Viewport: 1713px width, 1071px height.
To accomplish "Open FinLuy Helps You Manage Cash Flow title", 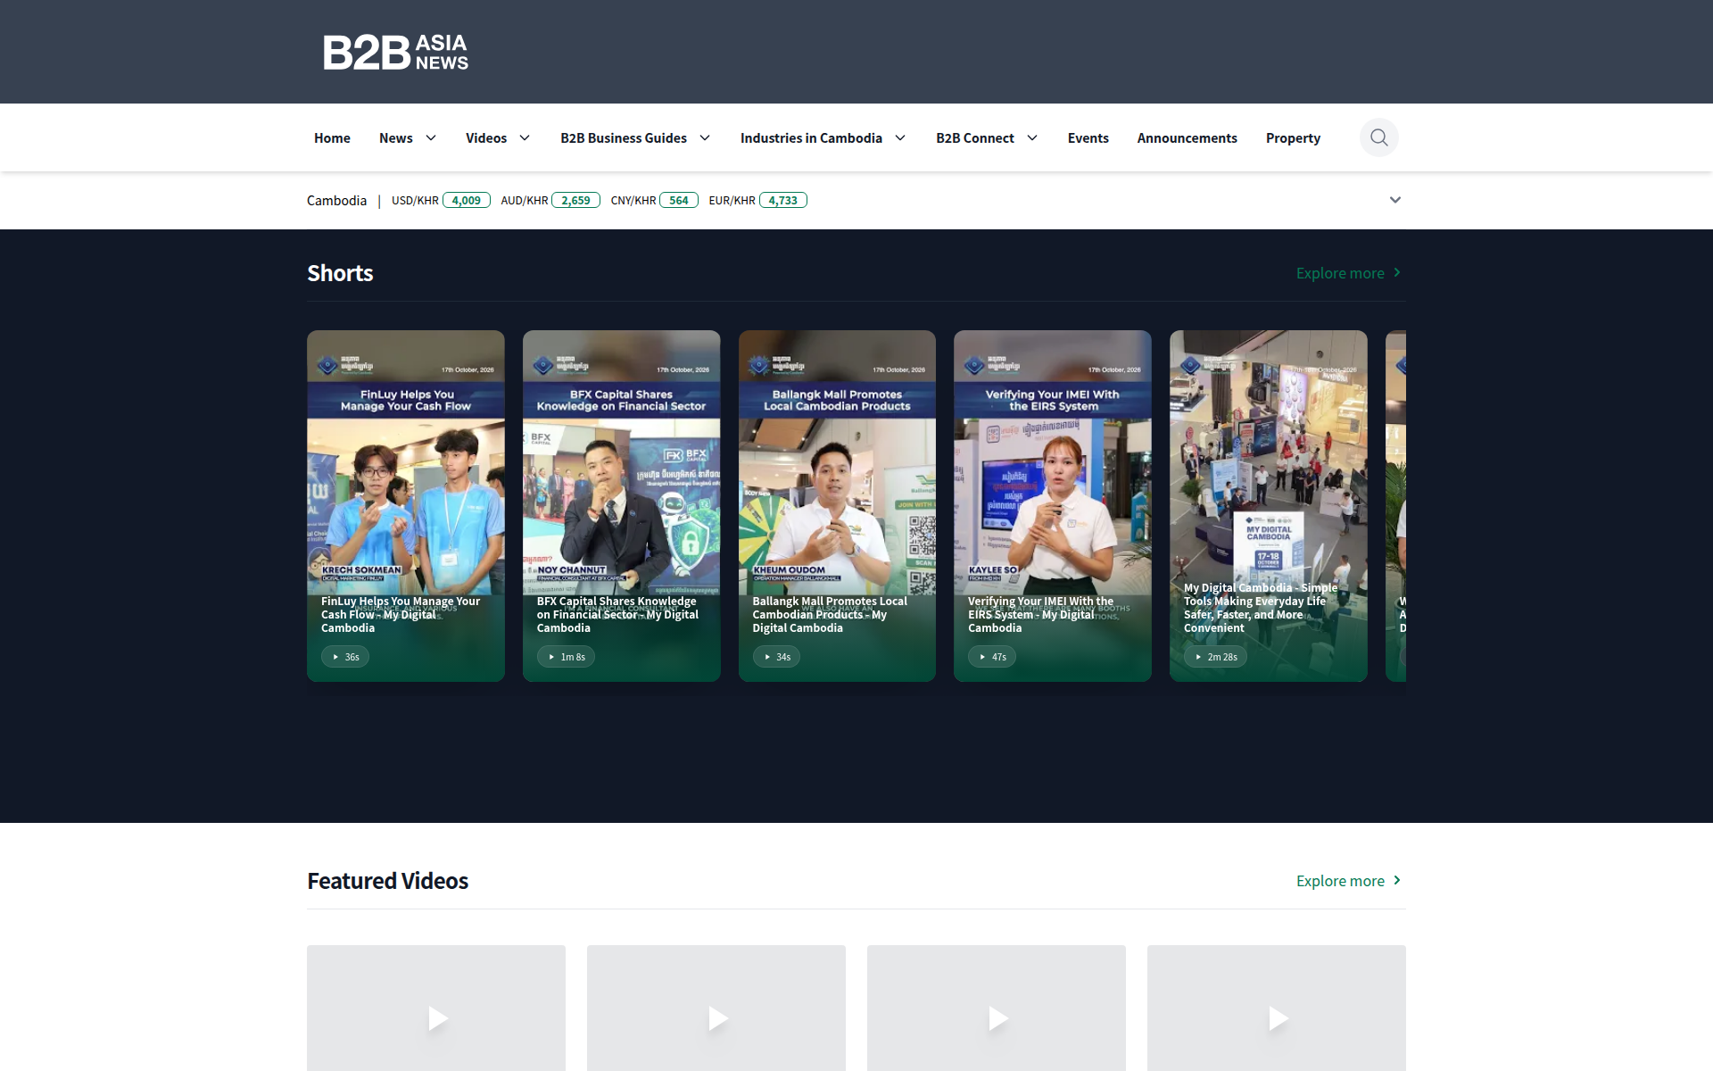I will (401, 615).
